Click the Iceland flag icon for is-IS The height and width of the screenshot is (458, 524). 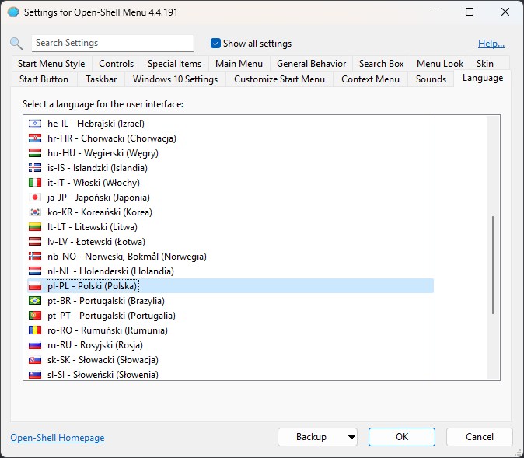click(35, 167)
